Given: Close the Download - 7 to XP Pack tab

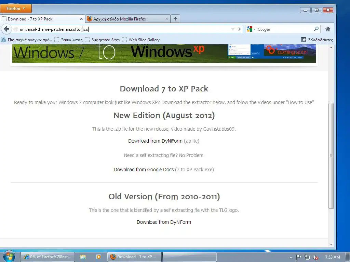Looking at the screenshot, I should 81,19.
